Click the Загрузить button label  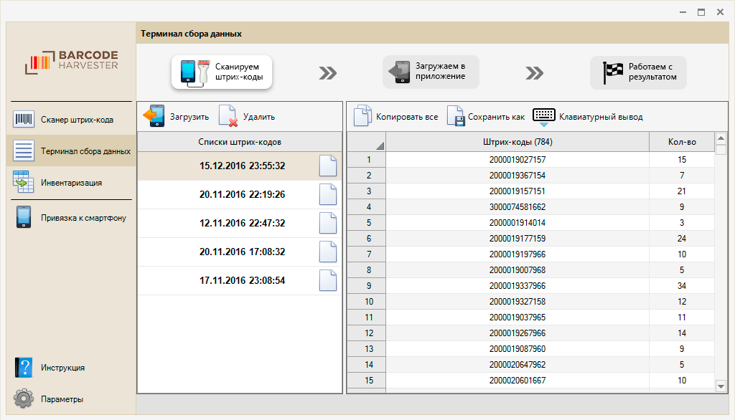[189, 117]
